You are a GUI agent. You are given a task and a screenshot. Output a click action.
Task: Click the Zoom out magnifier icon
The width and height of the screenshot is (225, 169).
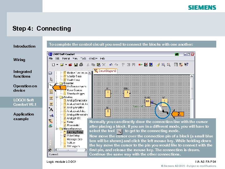(169, 65)
